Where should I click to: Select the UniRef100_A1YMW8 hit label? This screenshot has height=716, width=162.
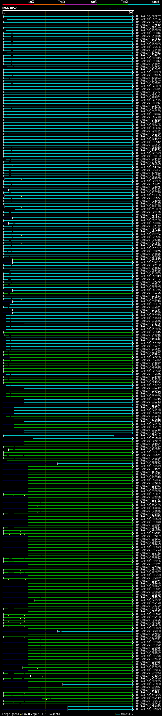click(x=148, y=438)
